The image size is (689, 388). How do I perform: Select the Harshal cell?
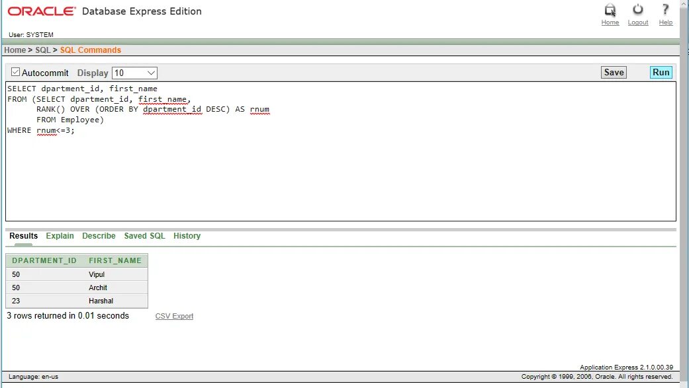click(101, 301)
